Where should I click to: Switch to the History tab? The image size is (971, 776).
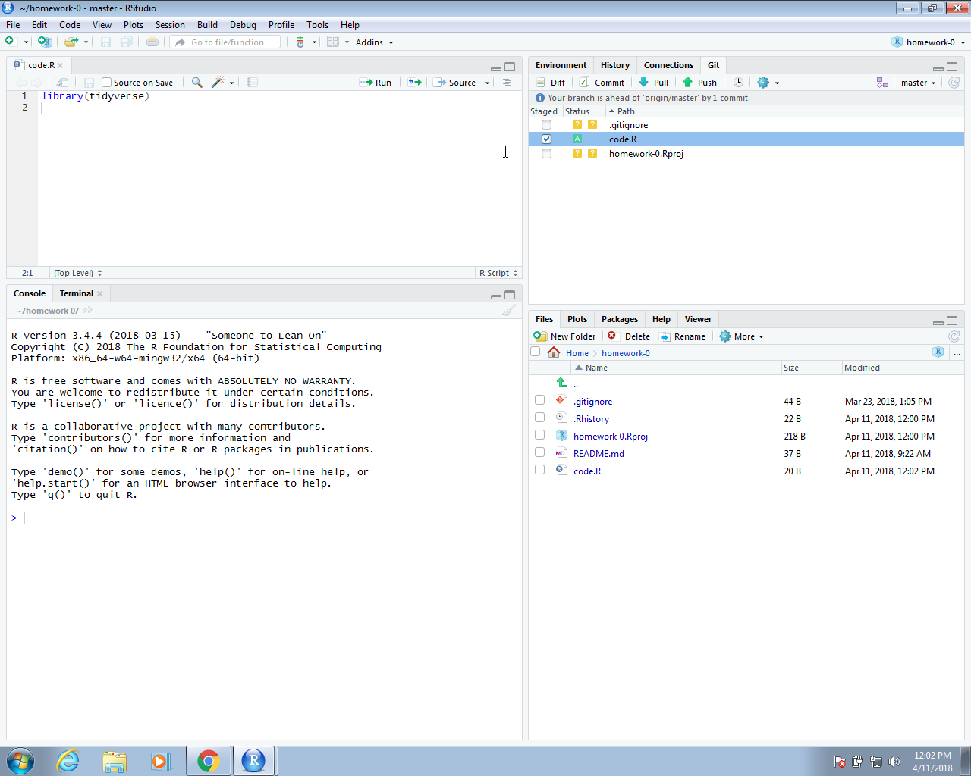(615, 65)
